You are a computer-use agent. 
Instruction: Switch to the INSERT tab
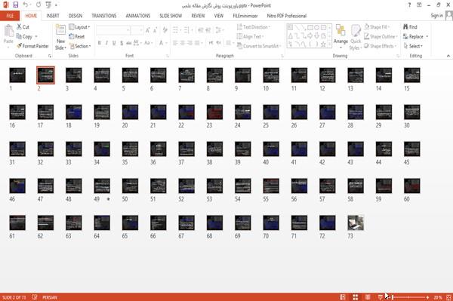point(53,16)
